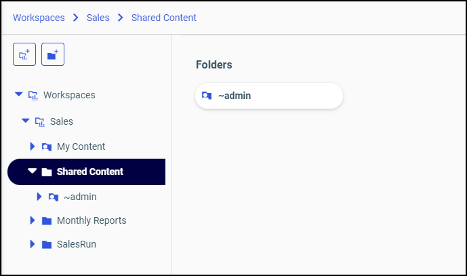Collapse the Sales tree node

coord(26,121)
